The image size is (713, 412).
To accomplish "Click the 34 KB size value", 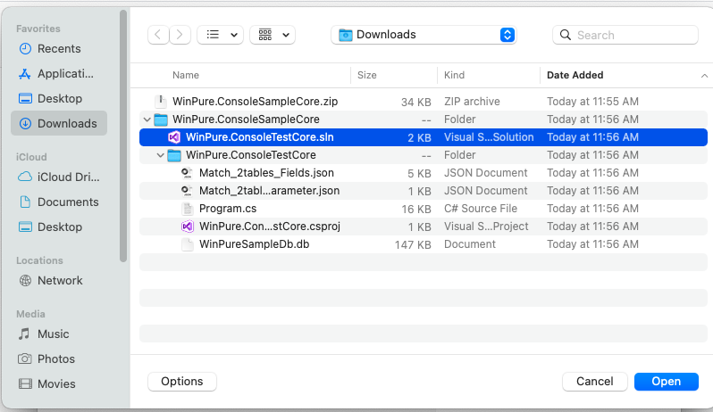I will (416, 102).
